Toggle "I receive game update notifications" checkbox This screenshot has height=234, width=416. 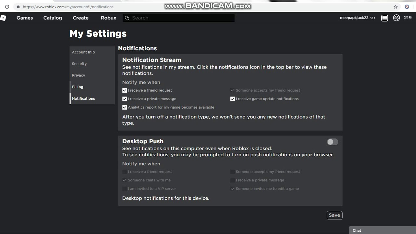[x=232, y=99]
